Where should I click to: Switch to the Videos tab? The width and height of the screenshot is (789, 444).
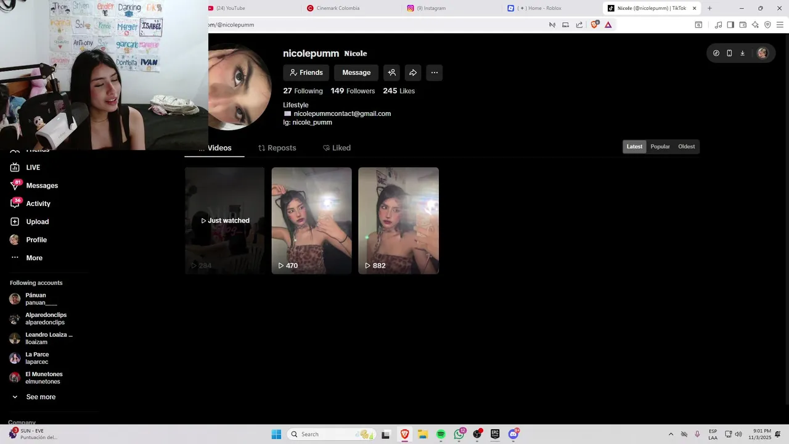pyautogui.click(x=215, y=148)
